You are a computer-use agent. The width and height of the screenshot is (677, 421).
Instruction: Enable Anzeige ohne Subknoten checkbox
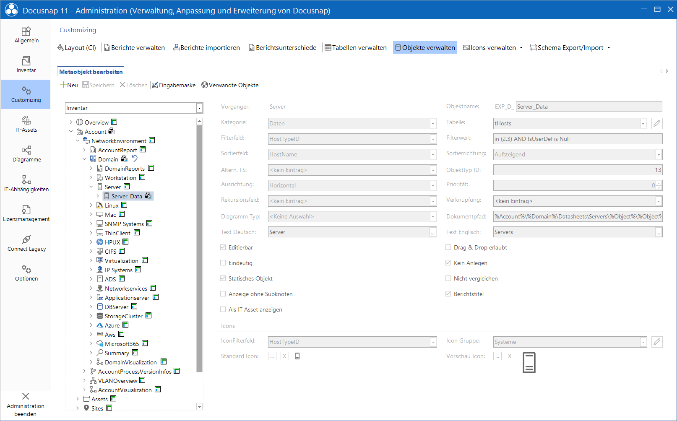pos(223,294)
